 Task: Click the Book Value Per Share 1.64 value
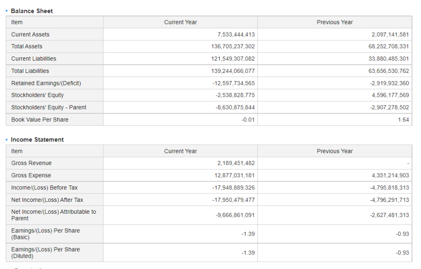[403, 119]
